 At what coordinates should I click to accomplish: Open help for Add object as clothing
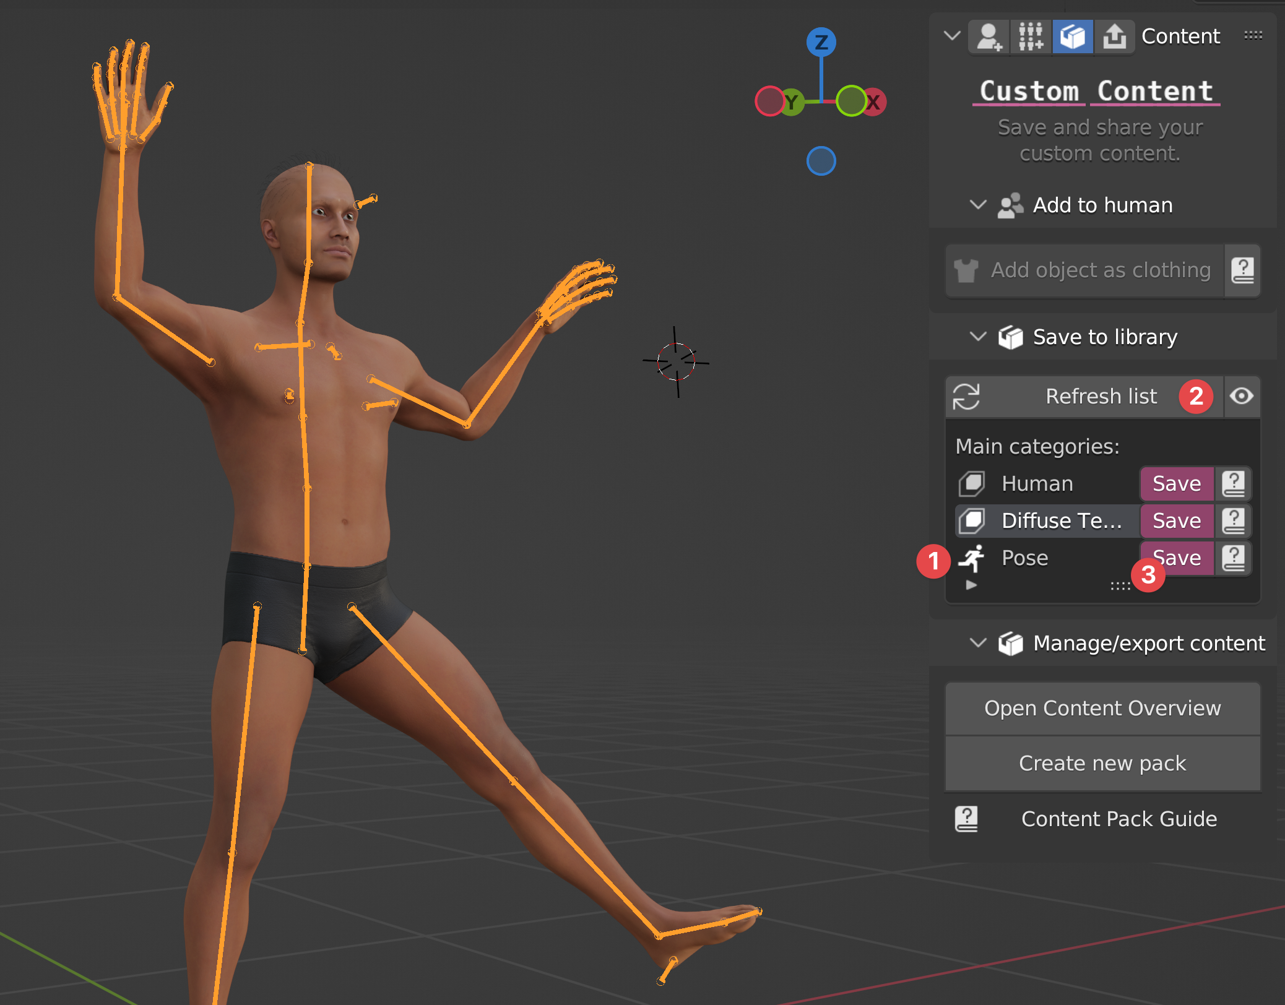[1242, 270]
